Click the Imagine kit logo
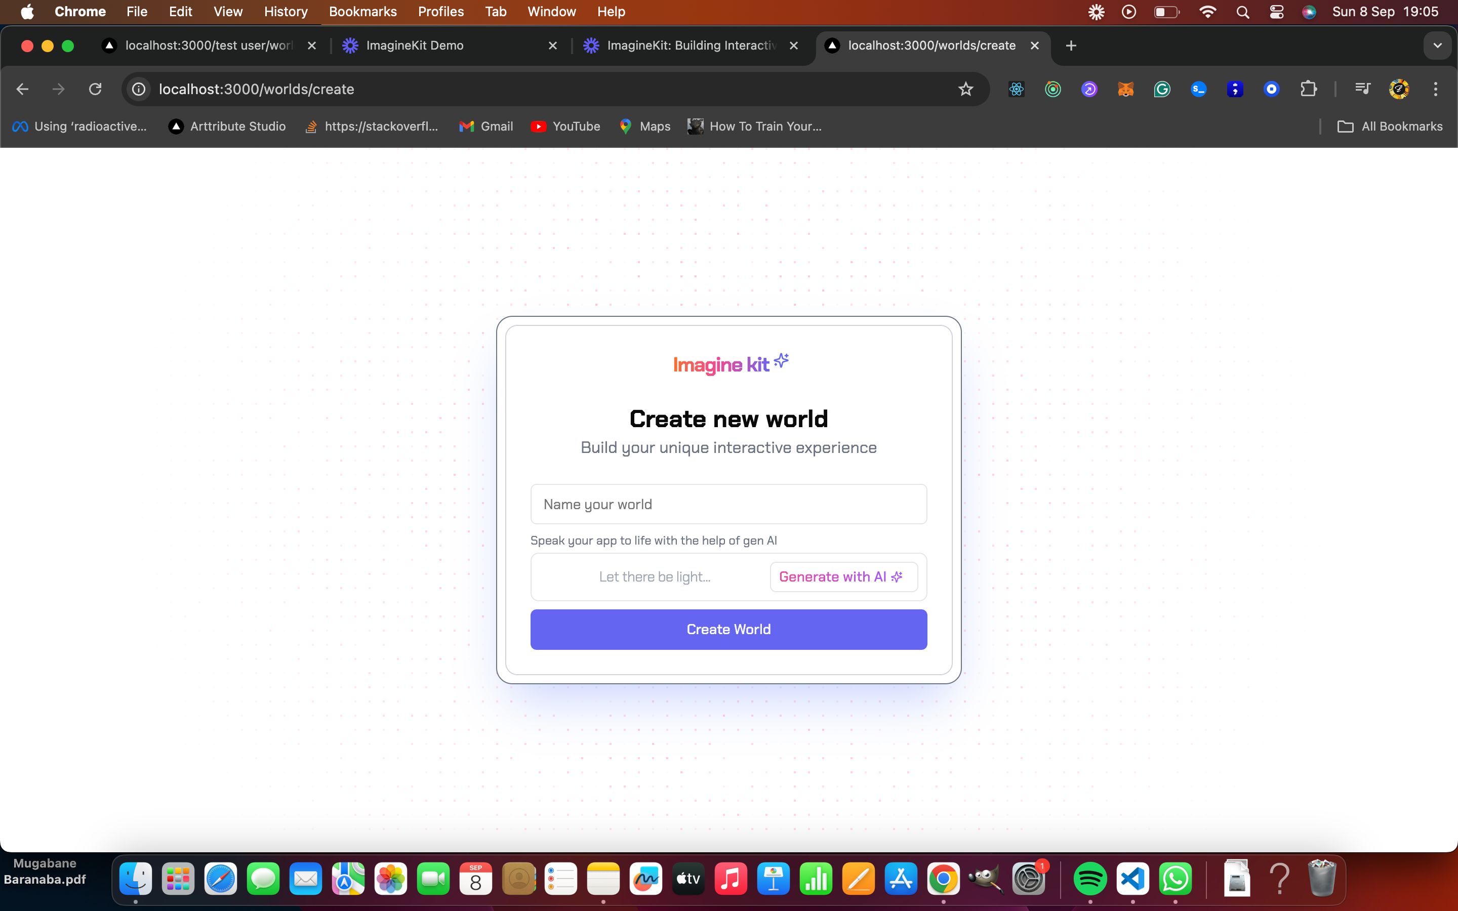Image resolution: width=1458 pixels, height=911 pixels. (730, 363)
